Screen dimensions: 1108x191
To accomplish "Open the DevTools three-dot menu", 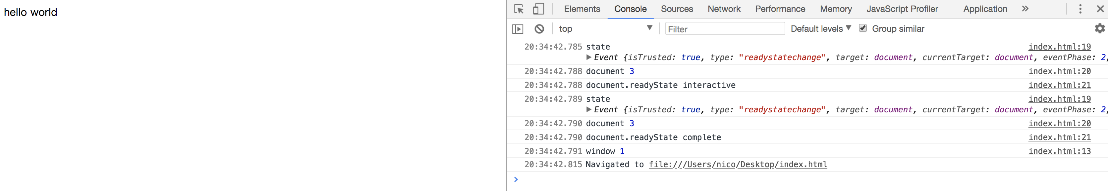I will 1080,9.
